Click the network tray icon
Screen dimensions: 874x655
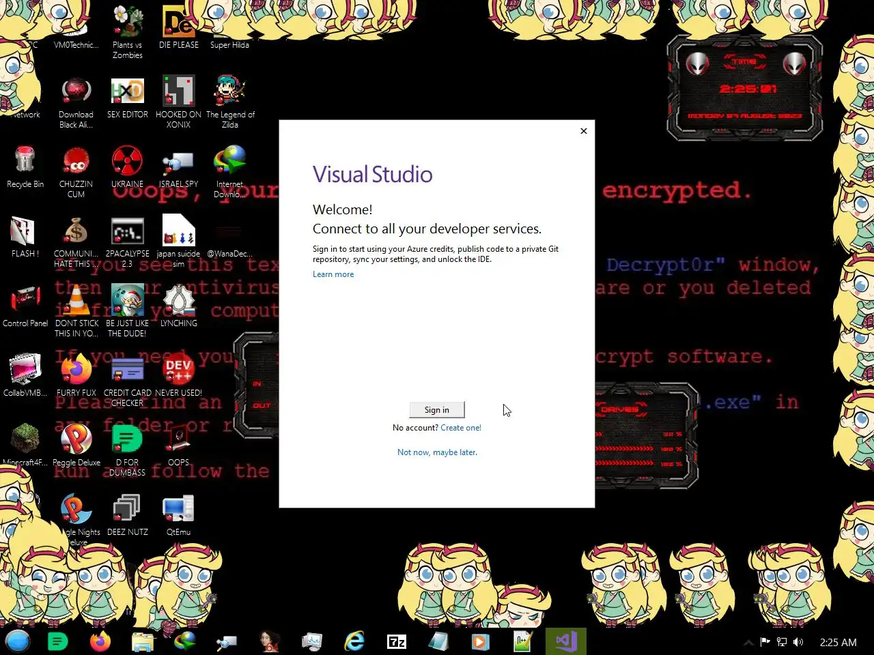(x=782, y=642)
